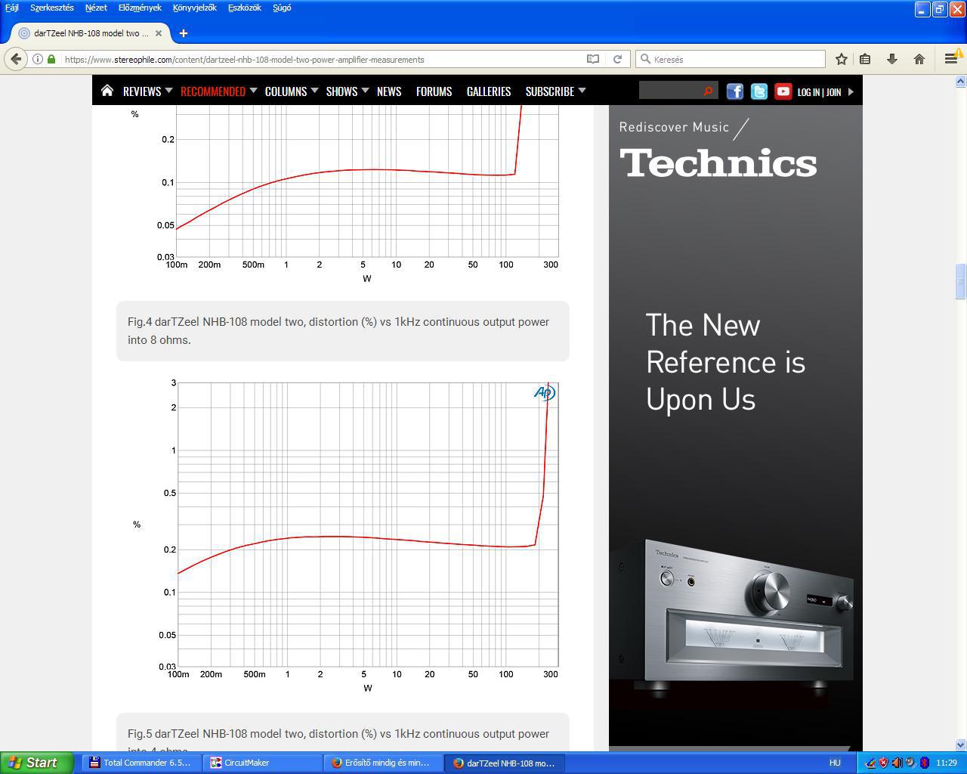Open the downloads arrow icon

pos(891,59)
